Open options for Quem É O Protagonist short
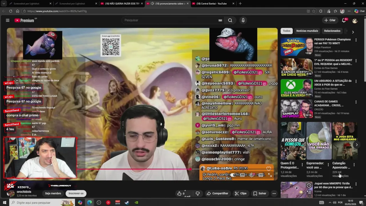Viewport: 366px width, 206px height. pos(302,165)
